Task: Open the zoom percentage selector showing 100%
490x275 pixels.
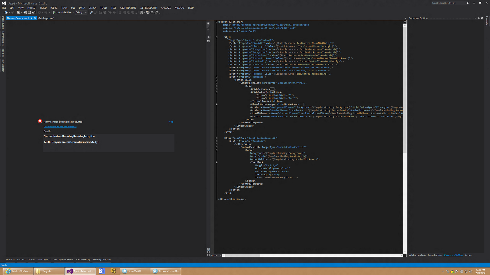Action: coord(215,255)
